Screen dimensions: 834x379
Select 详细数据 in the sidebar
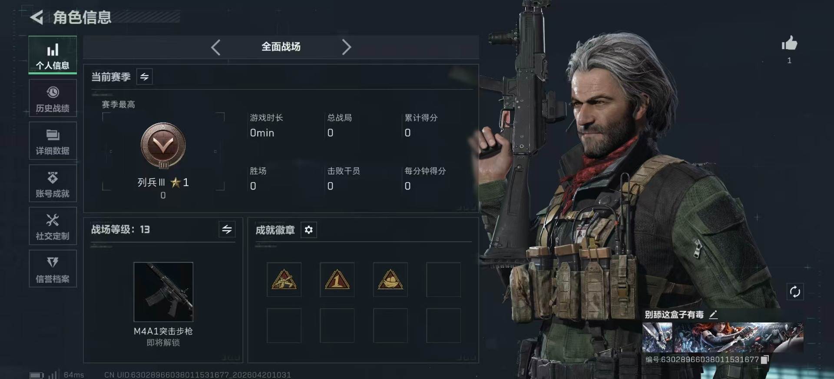tap(53, 141)
